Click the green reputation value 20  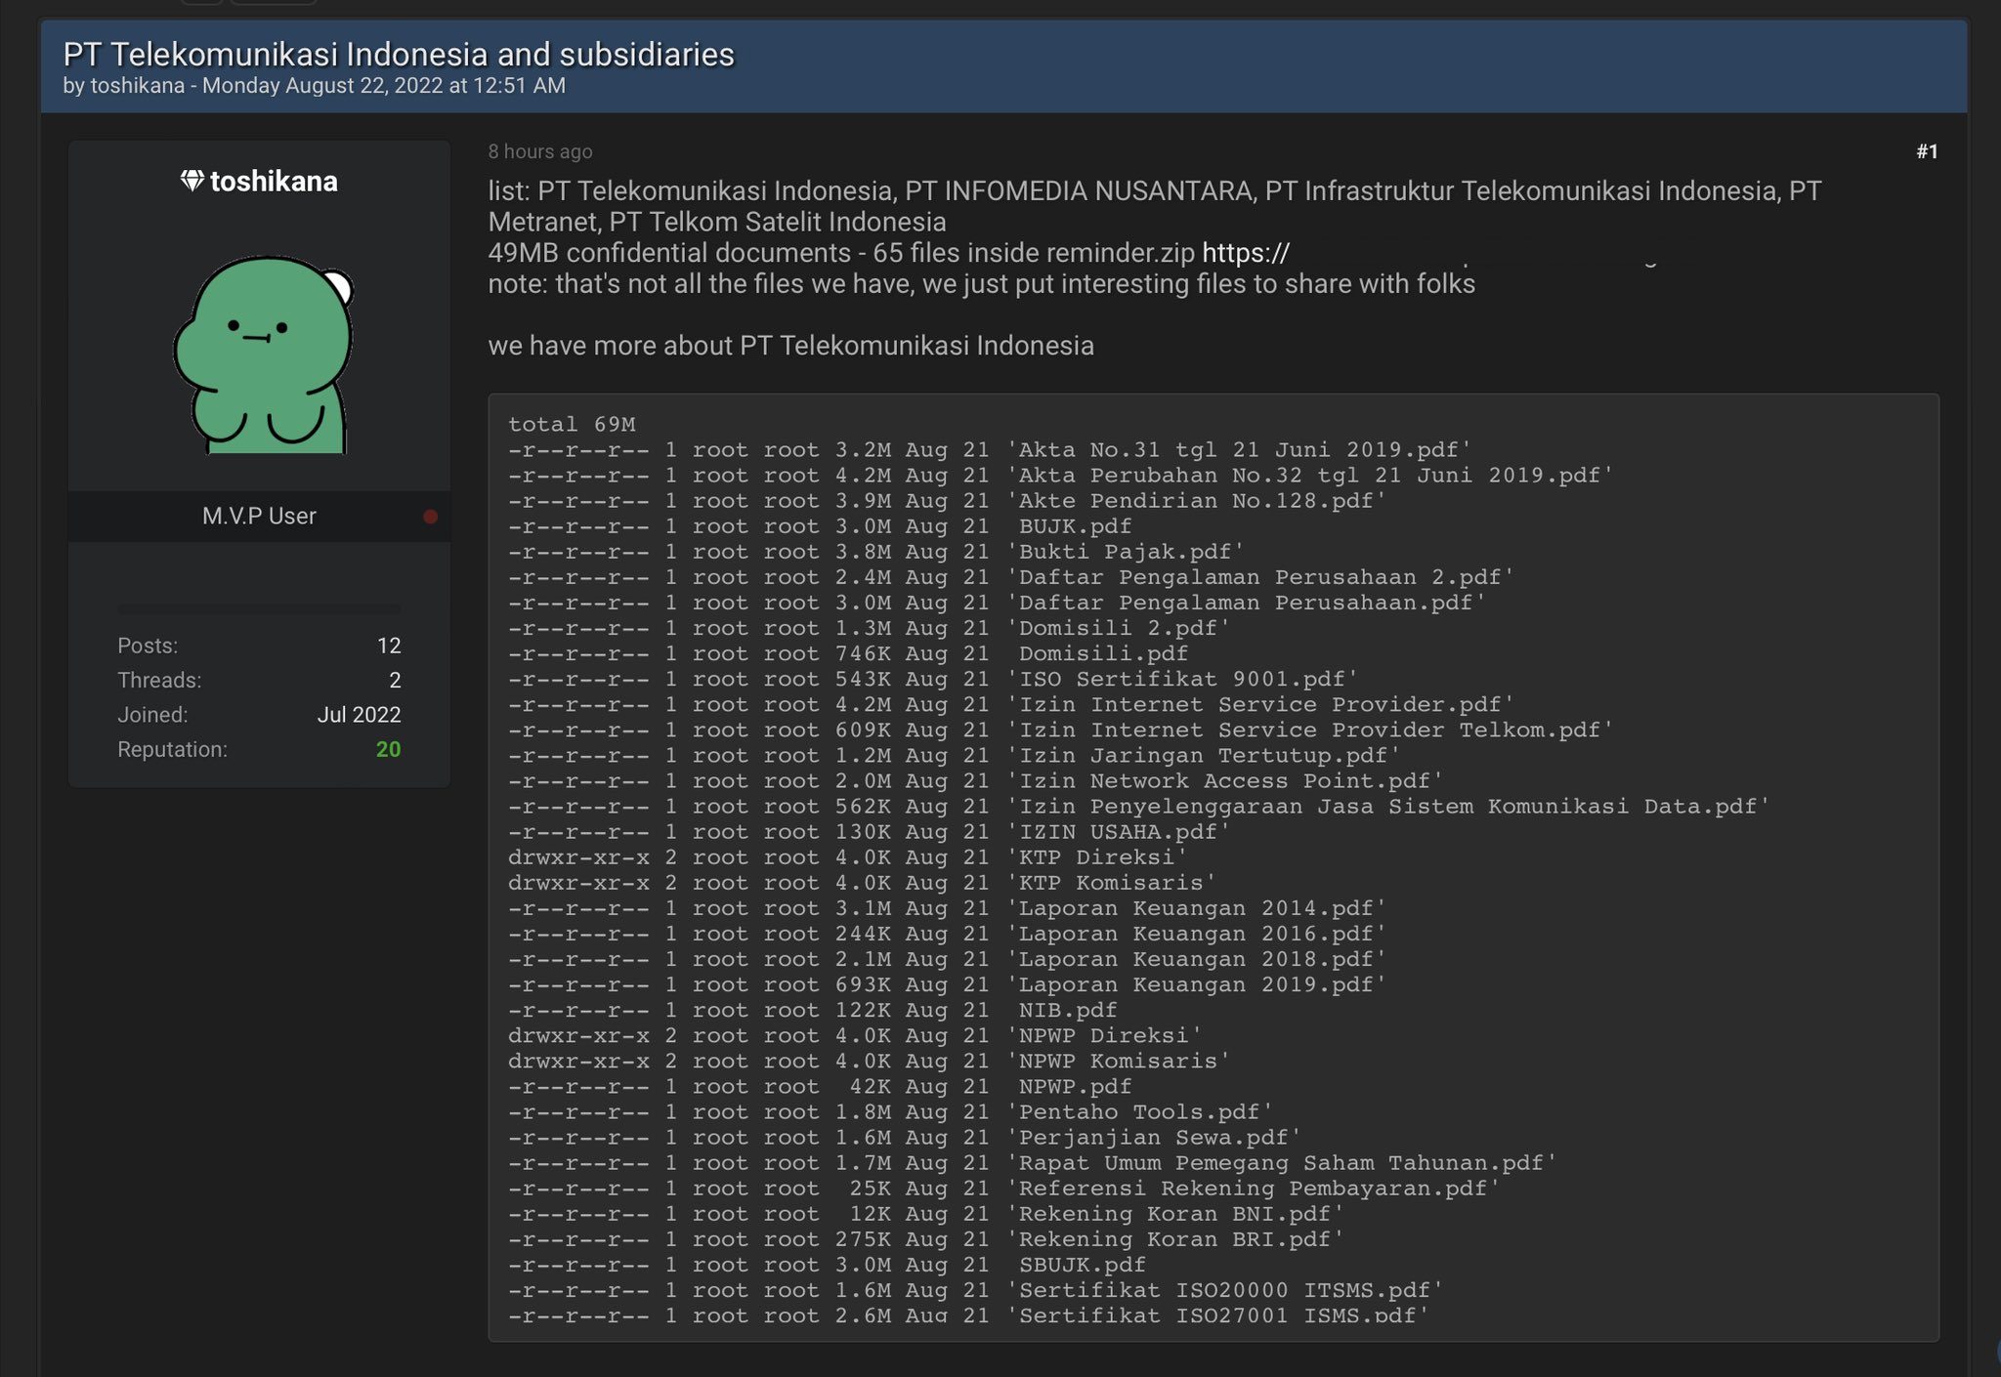point(388,750)
